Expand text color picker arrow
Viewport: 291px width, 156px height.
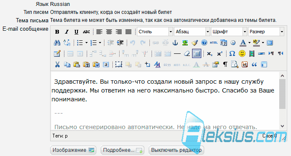point(249,43)
